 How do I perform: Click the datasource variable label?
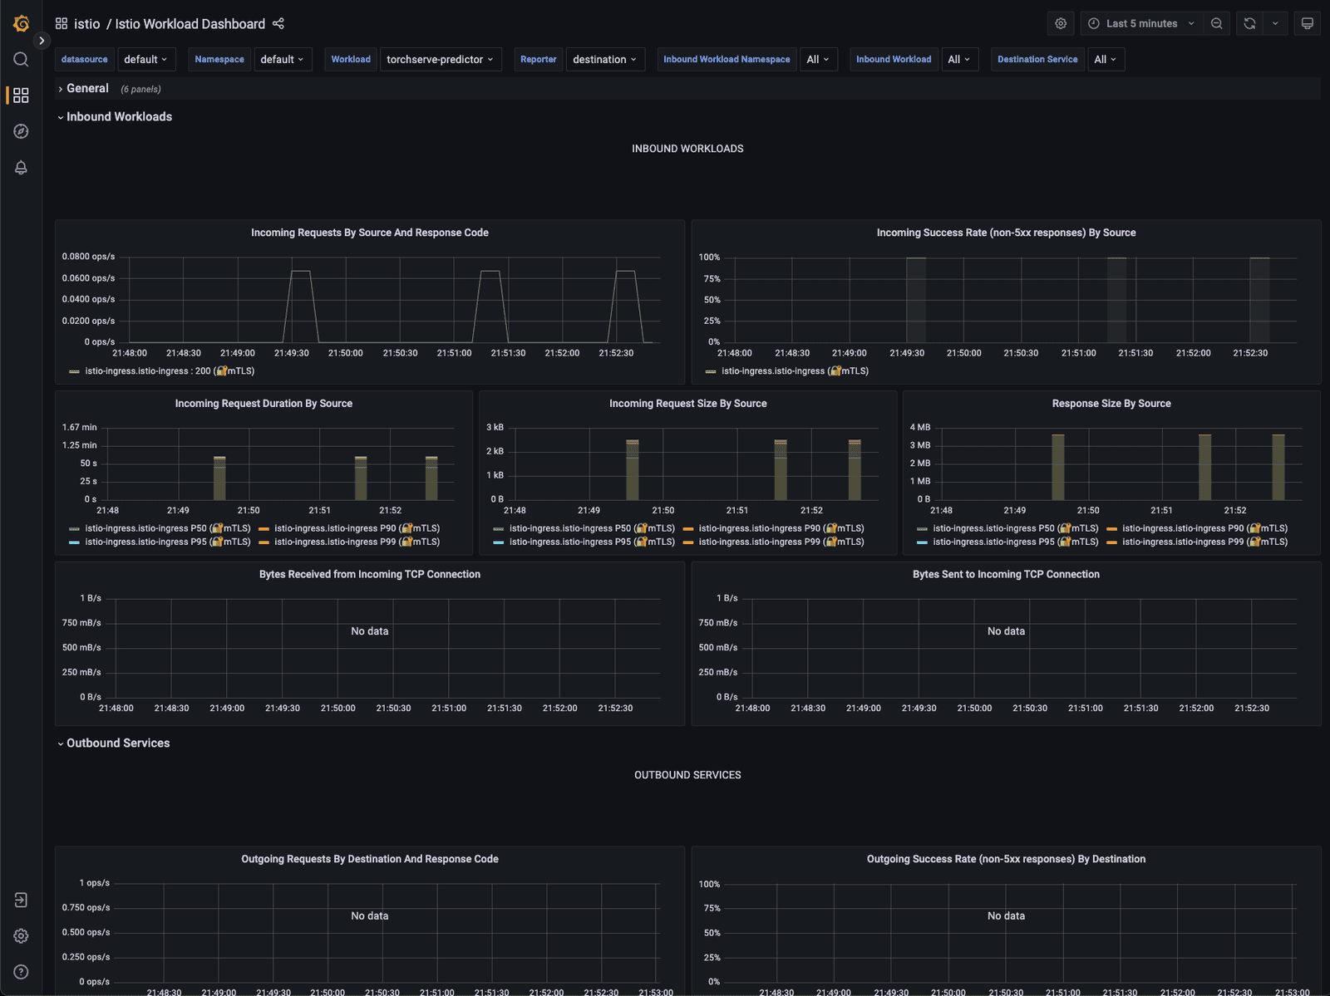coord(85,60)
